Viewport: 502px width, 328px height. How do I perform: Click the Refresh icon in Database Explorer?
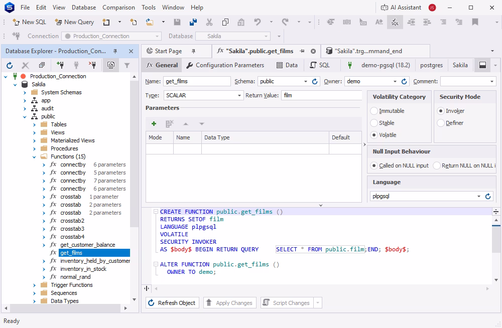tap(10, 65)
